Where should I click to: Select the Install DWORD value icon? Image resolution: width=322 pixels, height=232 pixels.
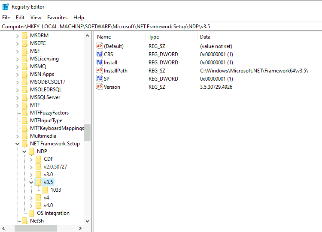tap(100, 62)
